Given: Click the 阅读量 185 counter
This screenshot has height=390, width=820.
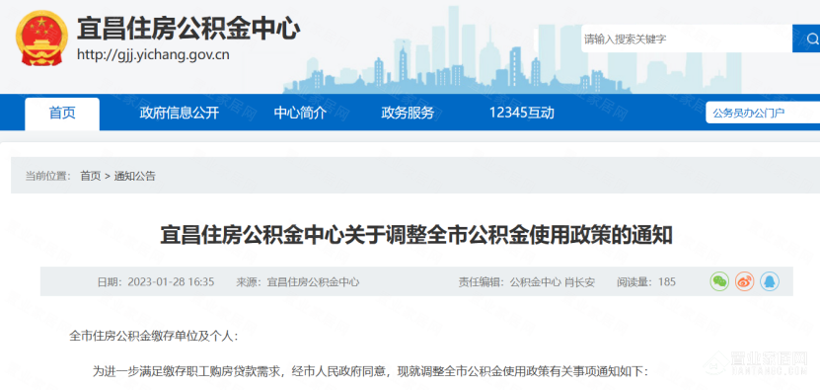Looking at the screenshot, I should coord(646,282).
